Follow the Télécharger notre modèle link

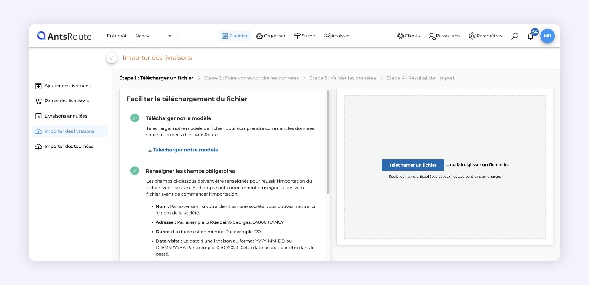point(185,150)
